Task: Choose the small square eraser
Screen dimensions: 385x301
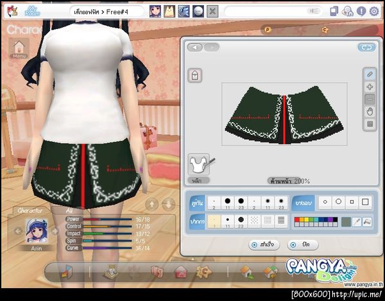Action: click(x=352, y=202)
